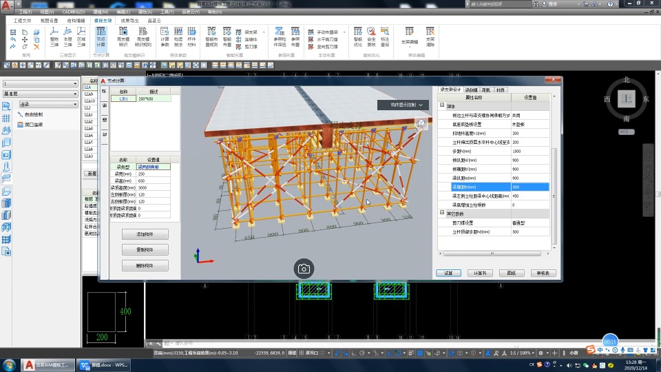
Task: Open the WPS document taskbar item
Action: pos(104,365)
